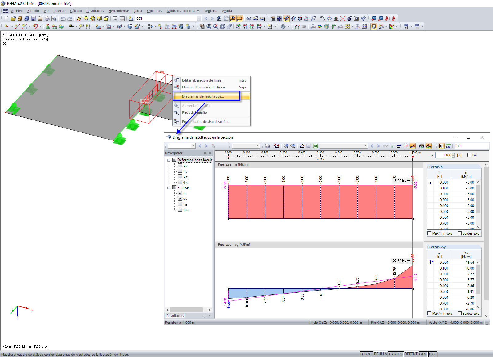Create a new model file

[6, 18]
